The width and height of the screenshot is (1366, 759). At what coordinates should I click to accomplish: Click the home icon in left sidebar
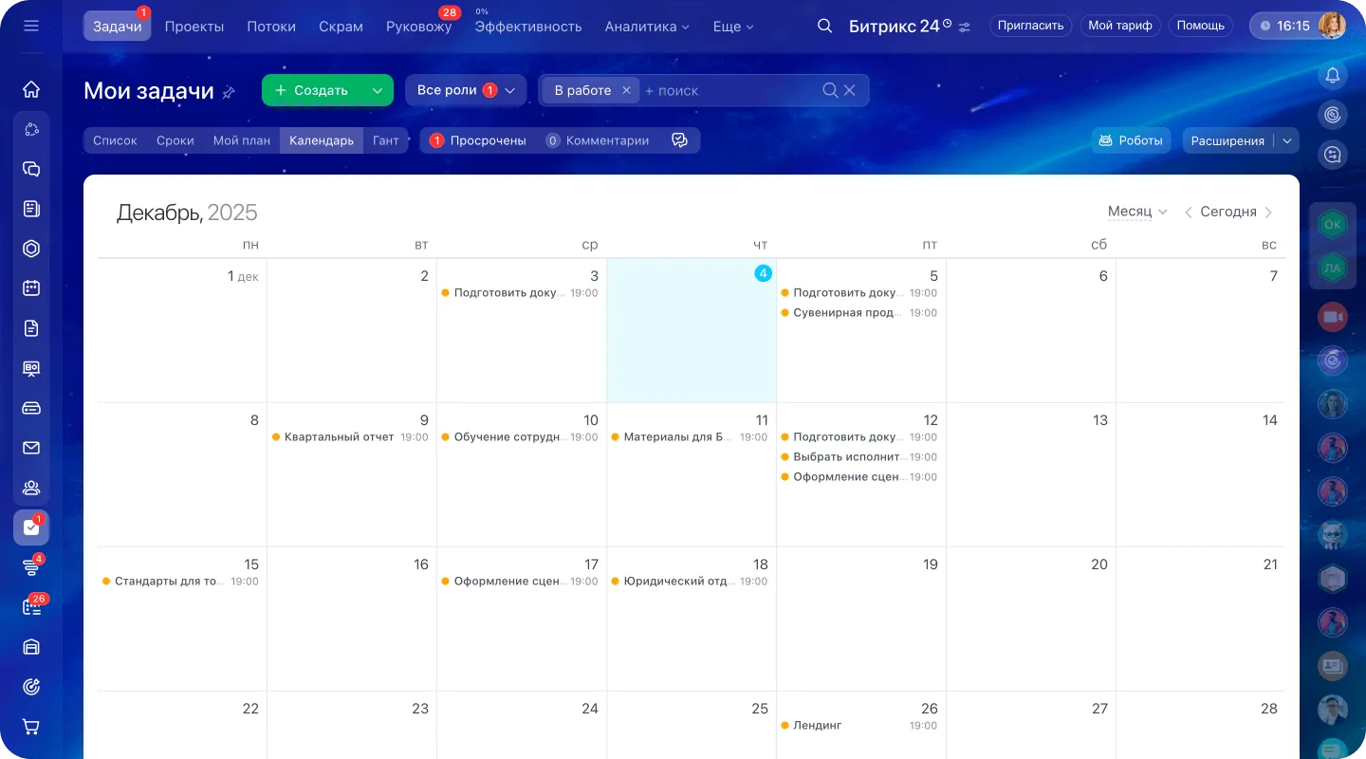point(31,90)
